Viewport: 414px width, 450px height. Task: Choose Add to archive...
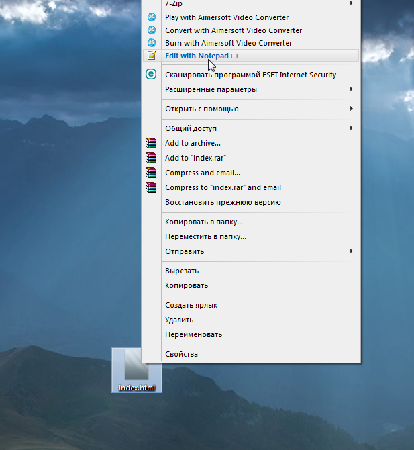(x=251, y=143)
